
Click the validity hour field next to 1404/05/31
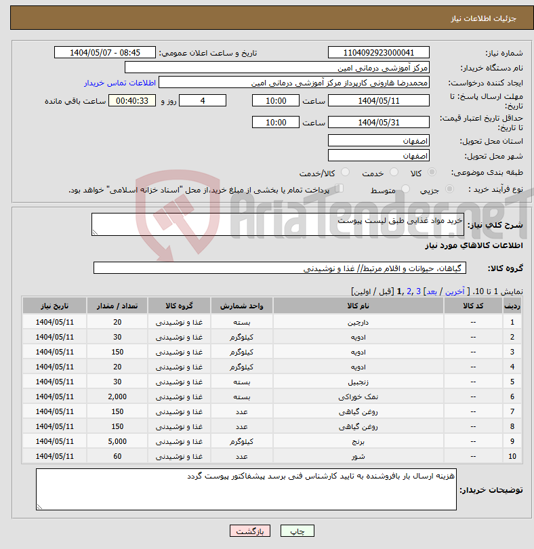pos(276,123)
